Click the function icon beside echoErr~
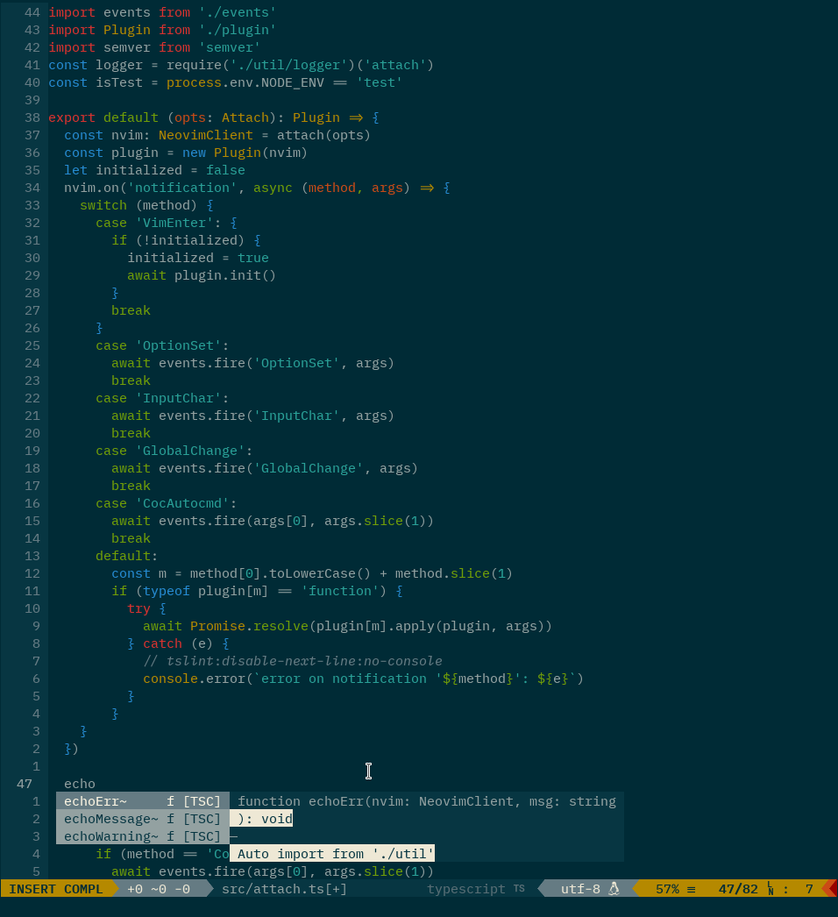 point(172,800)
